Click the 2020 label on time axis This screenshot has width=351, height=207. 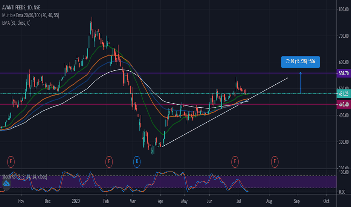(x=76, y=201)
